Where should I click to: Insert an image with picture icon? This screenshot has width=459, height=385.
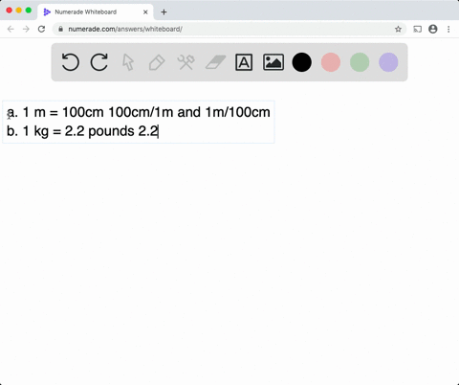point(273,62)
